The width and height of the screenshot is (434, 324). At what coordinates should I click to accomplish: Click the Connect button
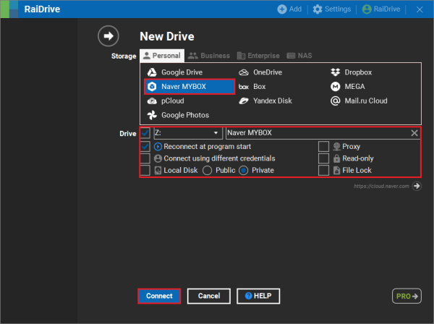(x=159, y=296)
